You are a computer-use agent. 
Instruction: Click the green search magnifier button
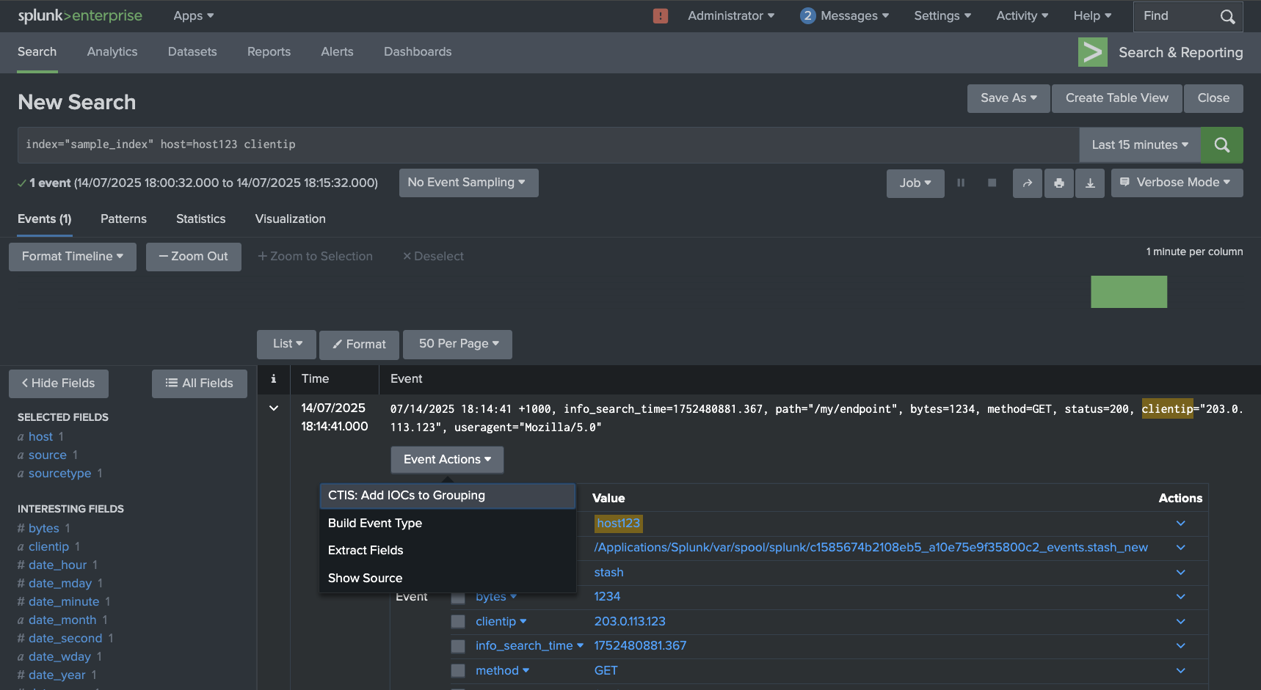pos(1221,145)
